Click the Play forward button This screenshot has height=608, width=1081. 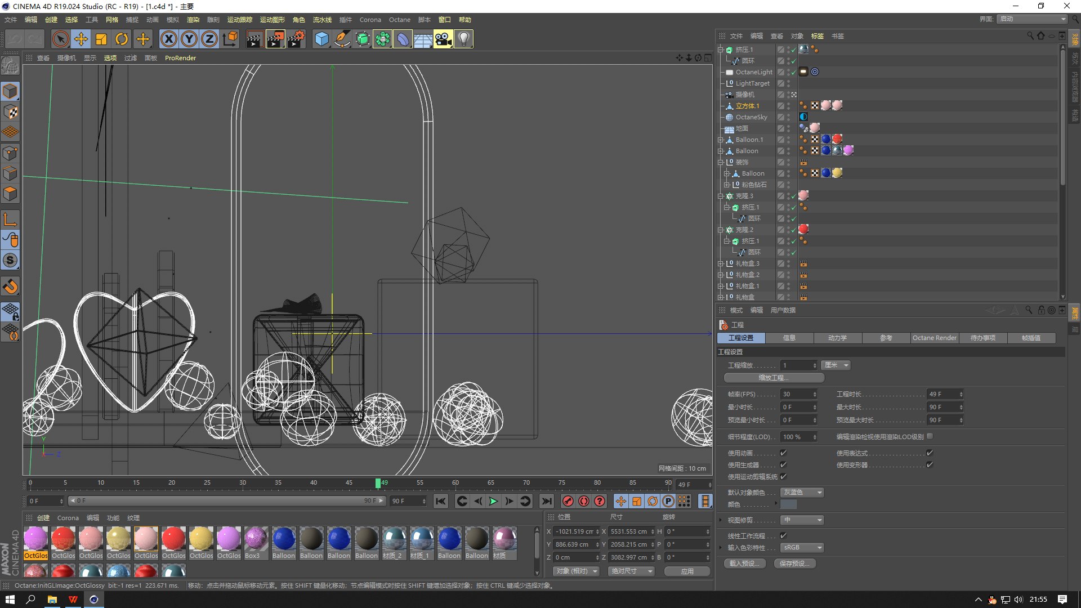pos(494,501)
